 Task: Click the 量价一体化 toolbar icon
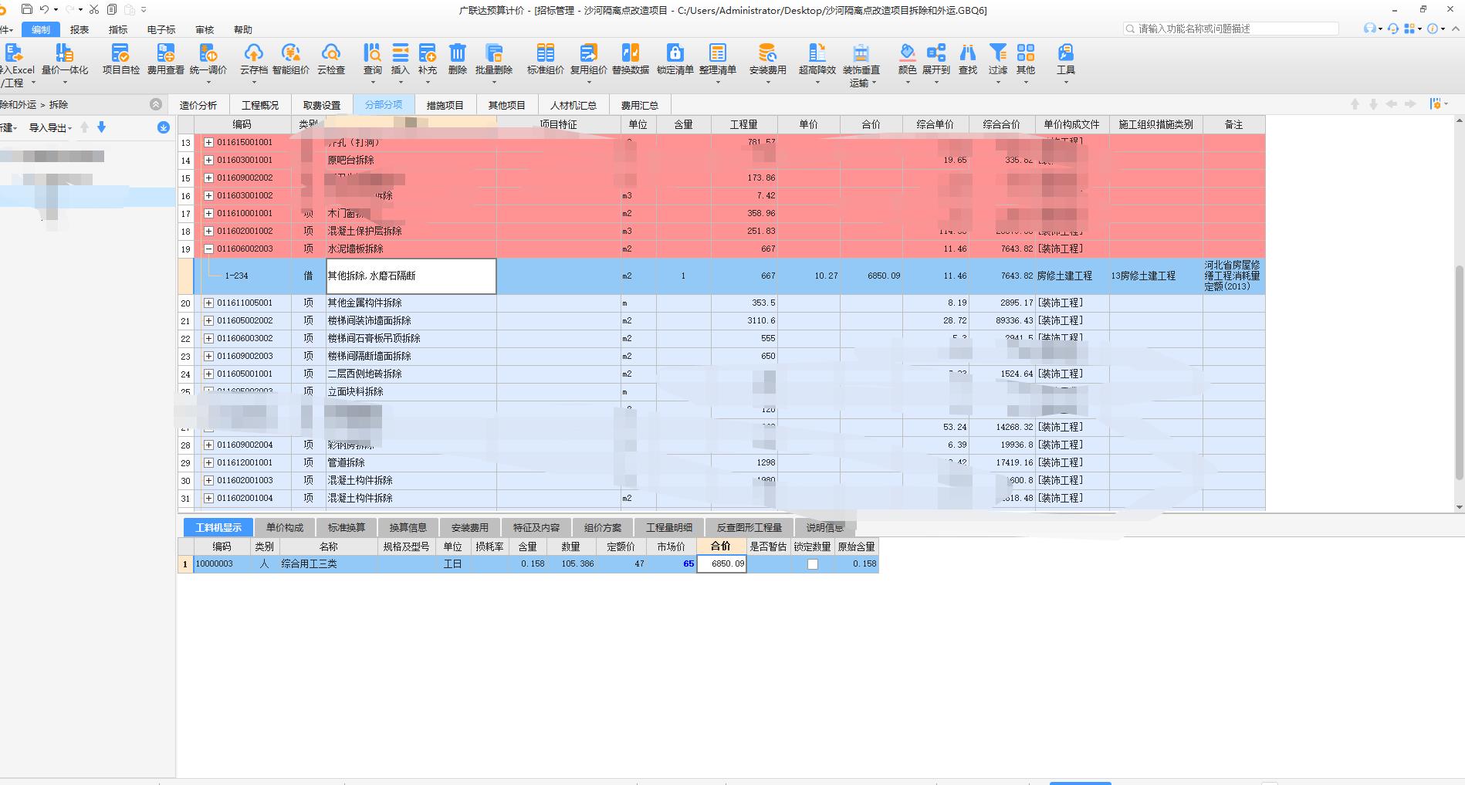pos(64,53)
